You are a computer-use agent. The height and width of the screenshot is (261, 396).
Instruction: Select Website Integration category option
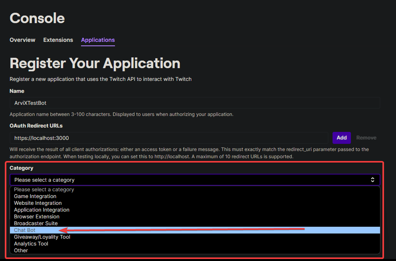[x=195, y=203]
